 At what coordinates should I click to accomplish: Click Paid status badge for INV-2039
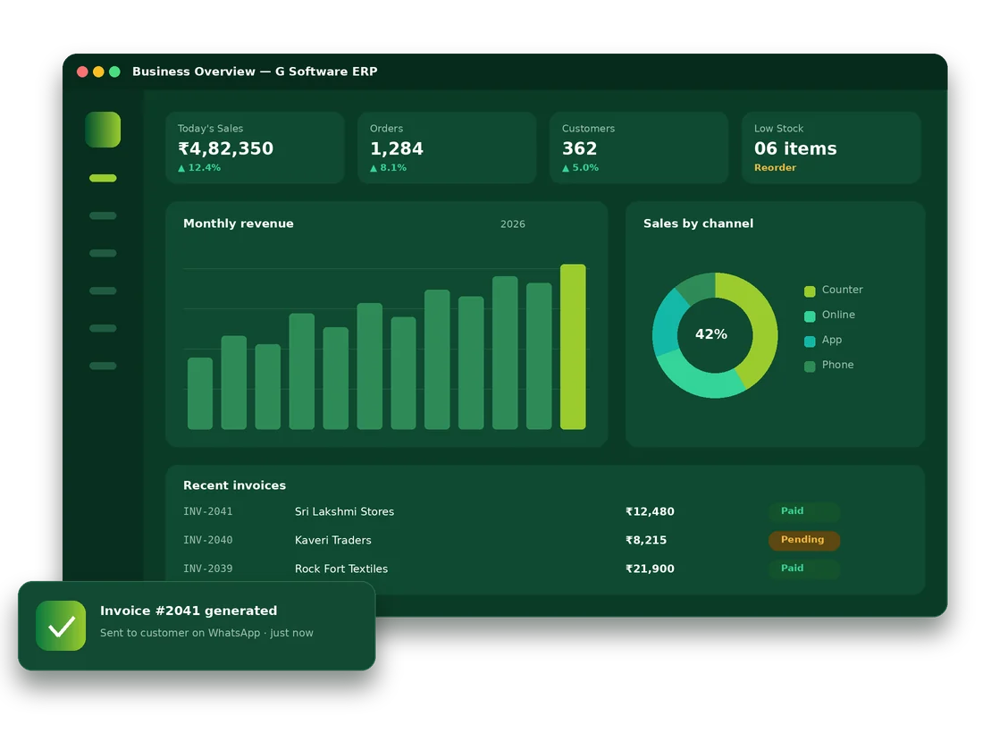point(804,569)
